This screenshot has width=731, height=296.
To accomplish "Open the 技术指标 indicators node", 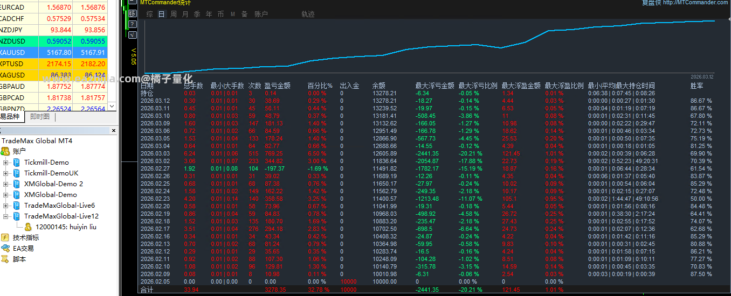I will (x=26, y=237).
